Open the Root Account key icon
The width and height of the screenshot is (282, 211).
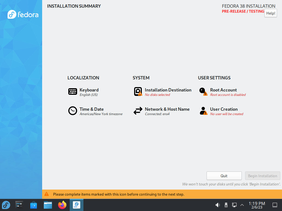203,91
